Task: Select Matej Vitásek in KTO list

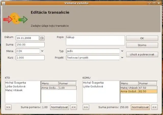Action: 23,90
